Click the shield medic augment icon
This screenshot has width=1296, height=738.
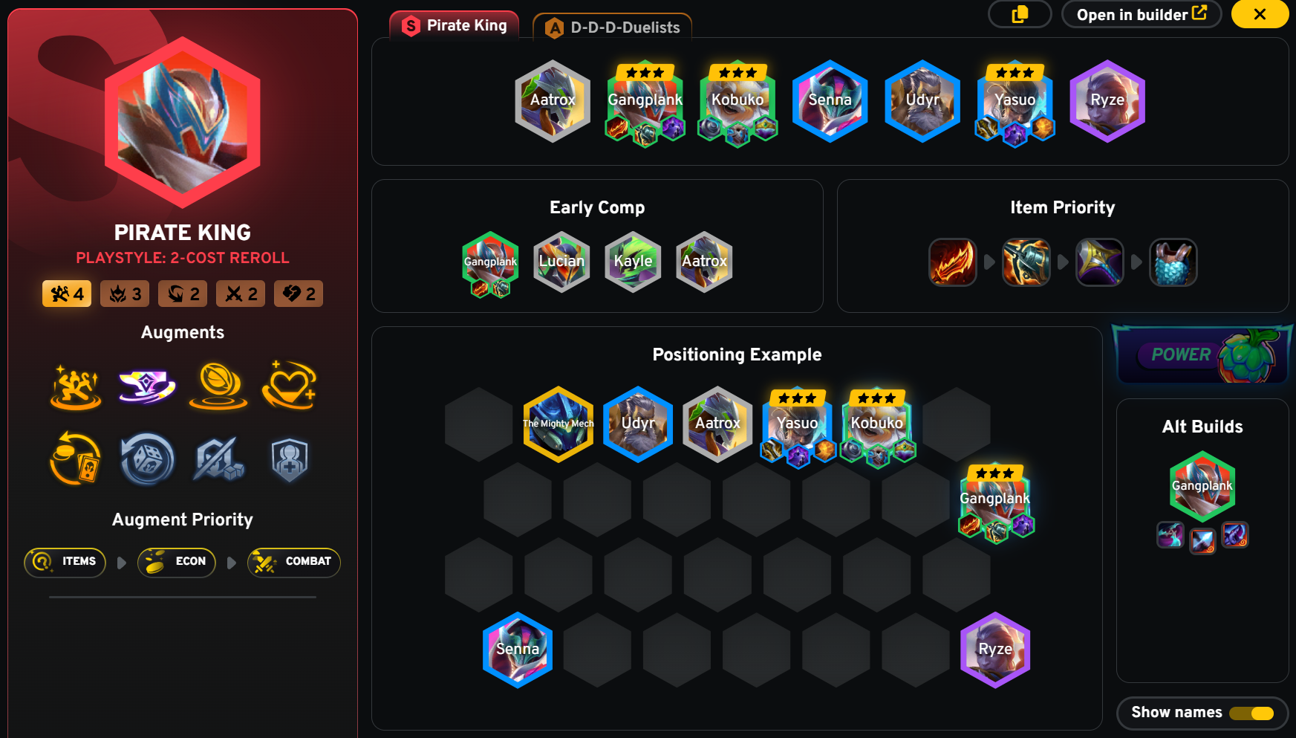pos(290,459)
